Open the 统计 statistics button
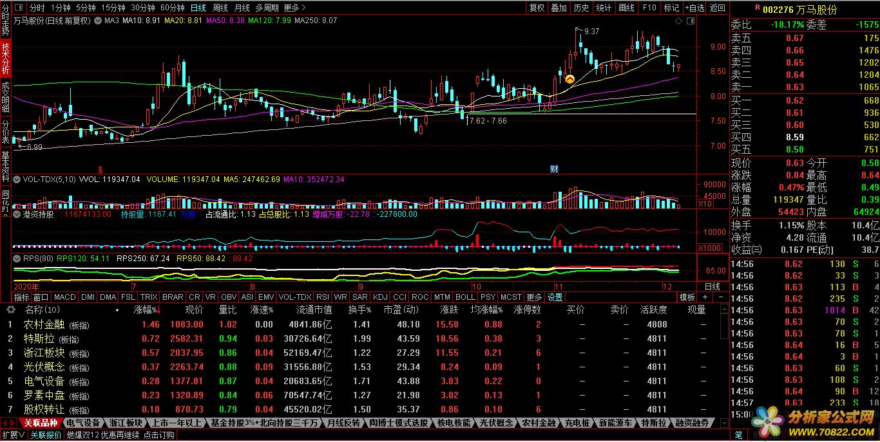 (x=604, y=8)
